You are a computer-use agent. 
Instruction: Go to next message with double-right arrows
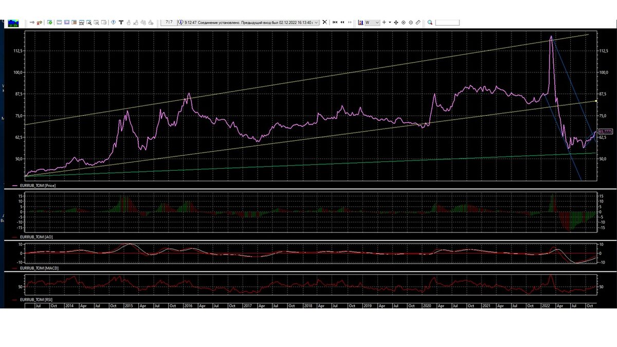(350, 22)
